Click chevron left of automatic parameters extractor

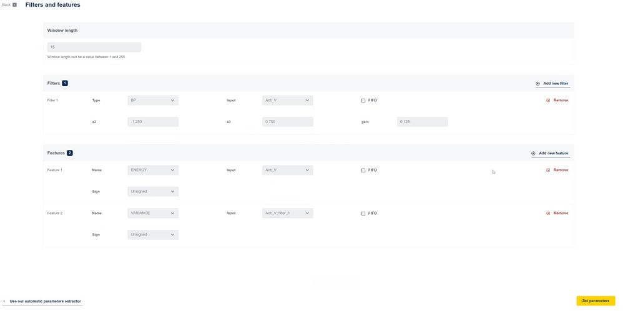(4, 302)
